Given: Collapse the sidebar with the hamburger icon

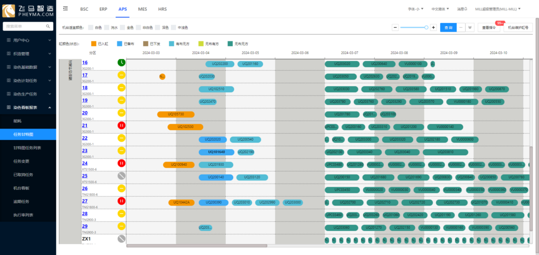Looking at the screenshot, I should (65, 9).
